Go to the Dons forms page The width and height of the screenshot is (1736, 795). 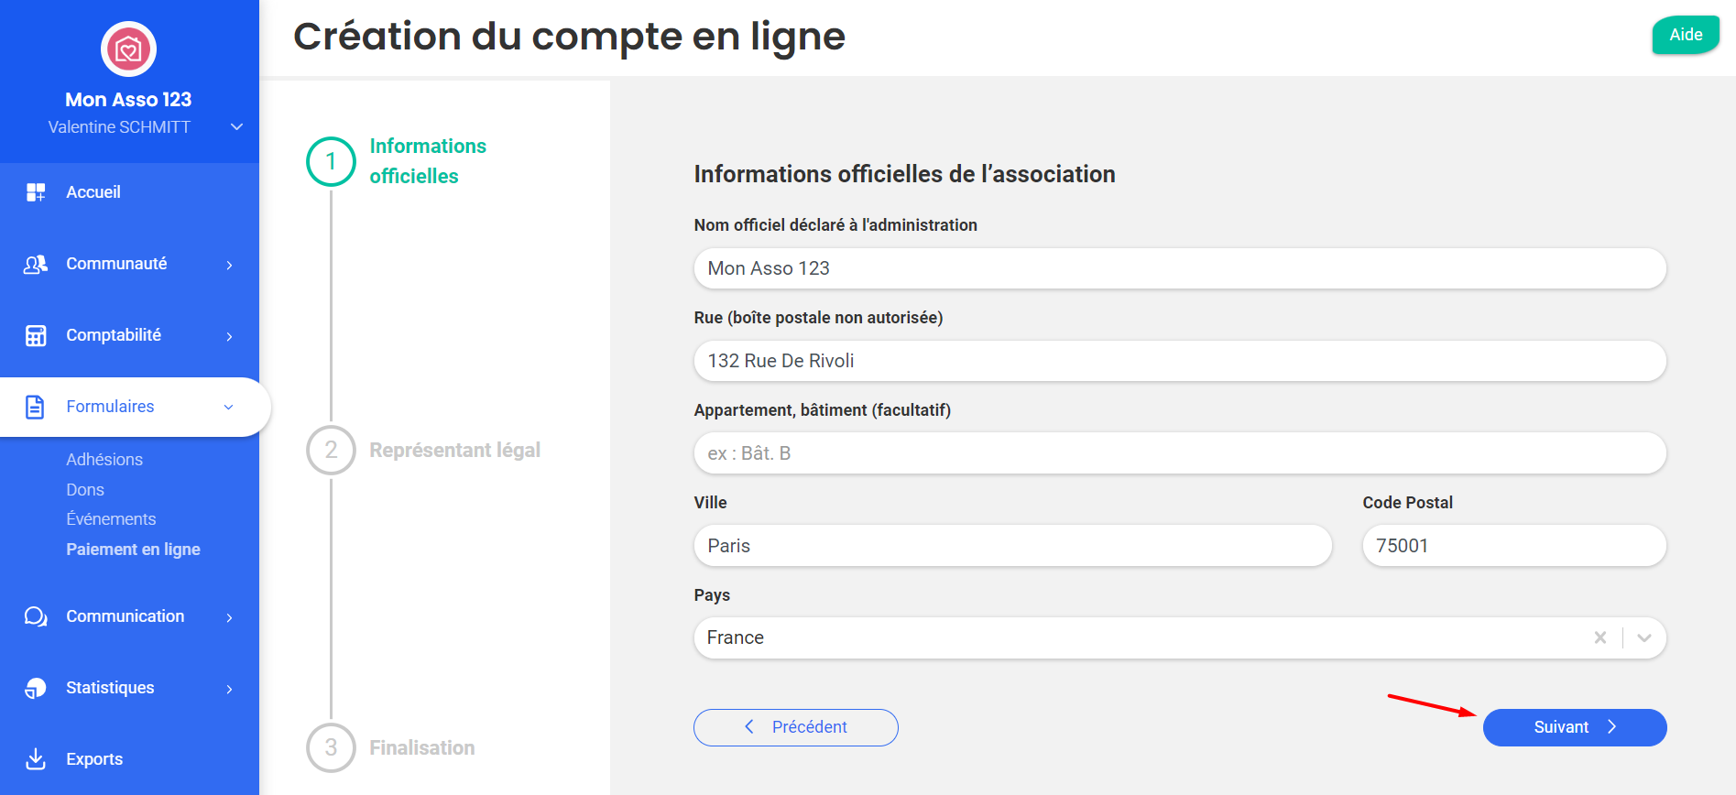click(x=85, y=490)
